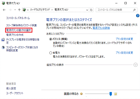
Task: Click the back arrow navigation icon
Action: [x=4, y=10]
